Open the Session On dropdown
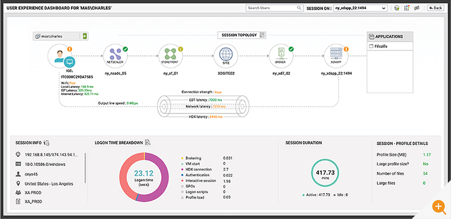Screen dimensions: 451x219 (x=360, y=8)
